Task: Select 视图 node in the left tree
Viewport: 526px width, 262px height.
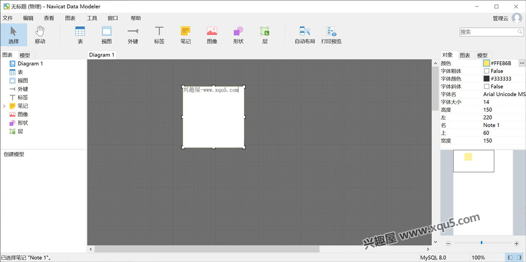Action: tap(23, 81)
